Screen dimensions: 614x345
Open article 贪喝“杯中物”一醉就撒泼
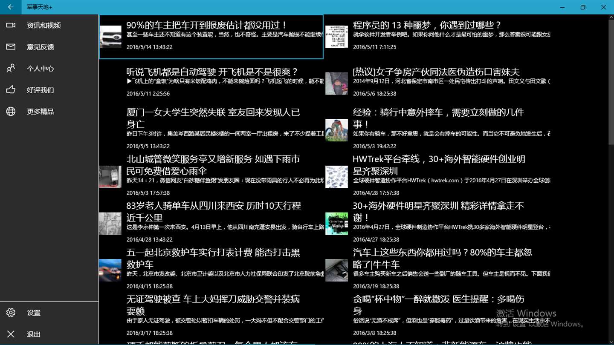pos(437,317)
